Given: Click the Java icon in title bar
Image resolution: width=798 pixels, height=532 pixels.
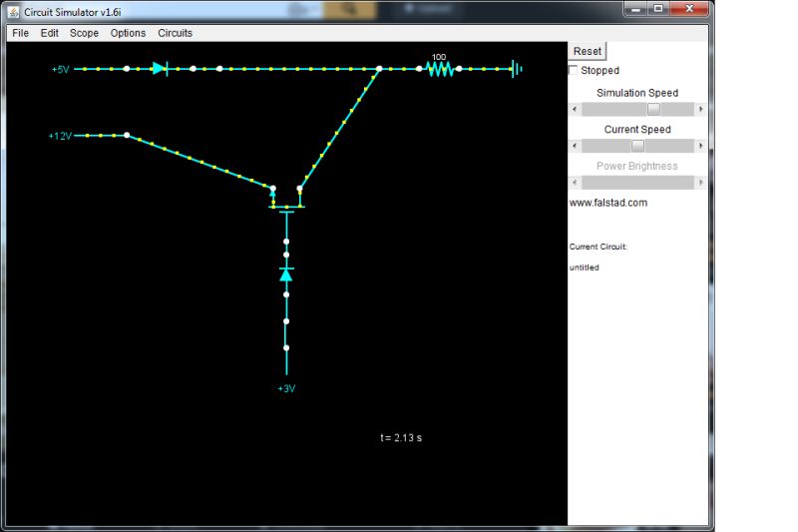Looking at the screenshot, I should (x=14, y=11).
